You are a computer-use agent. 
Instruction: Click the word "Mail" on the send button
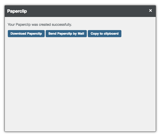pyautogui.click(x=81, y=34)
